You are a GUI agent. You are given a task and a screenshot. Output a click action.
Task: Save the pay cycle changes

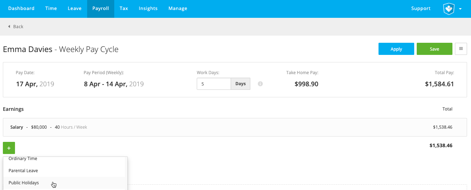[435, 49]
